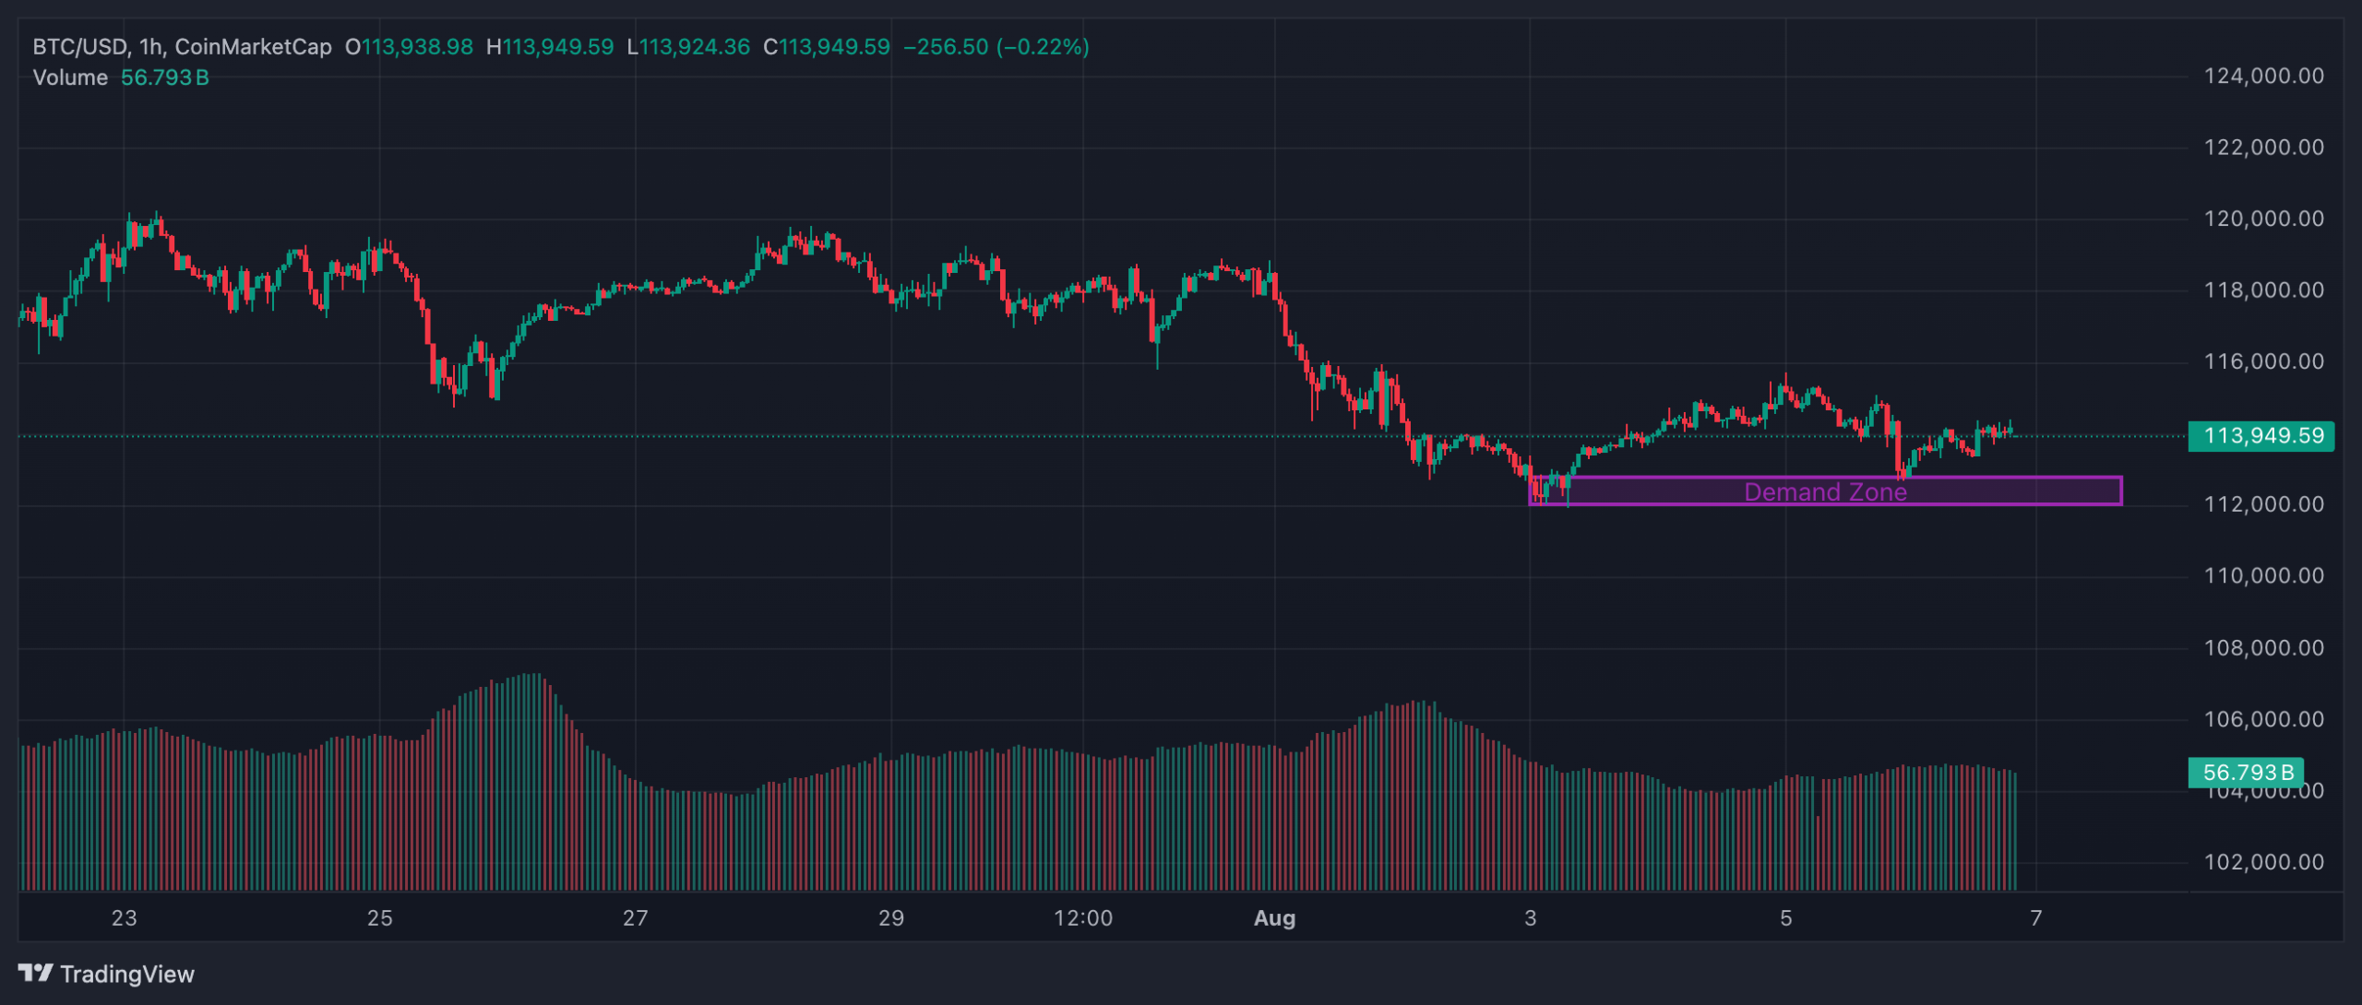Click the 124,000.00 price axis label
Viewport: 2362px width, 1005px height.
(x=2263, y=76)
